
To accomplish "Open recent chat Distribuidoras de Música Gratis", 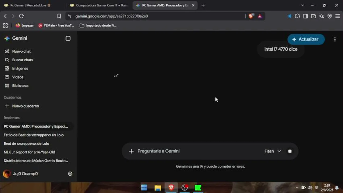I will [36, 161].
